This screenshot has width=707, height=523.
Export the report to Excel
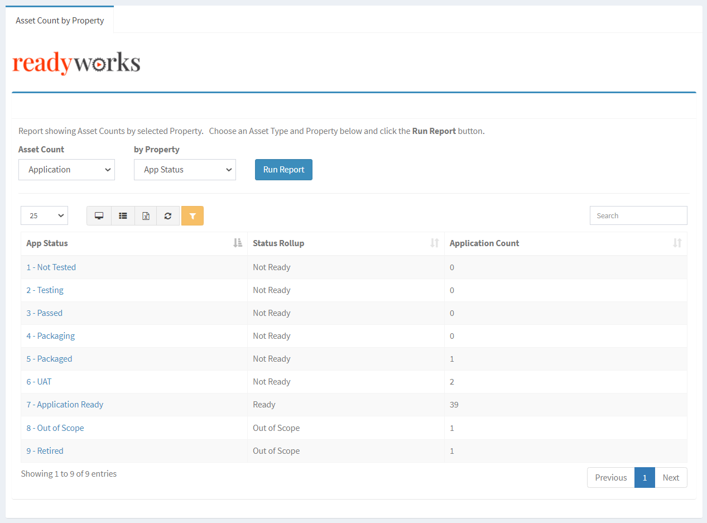coord(145,215)
